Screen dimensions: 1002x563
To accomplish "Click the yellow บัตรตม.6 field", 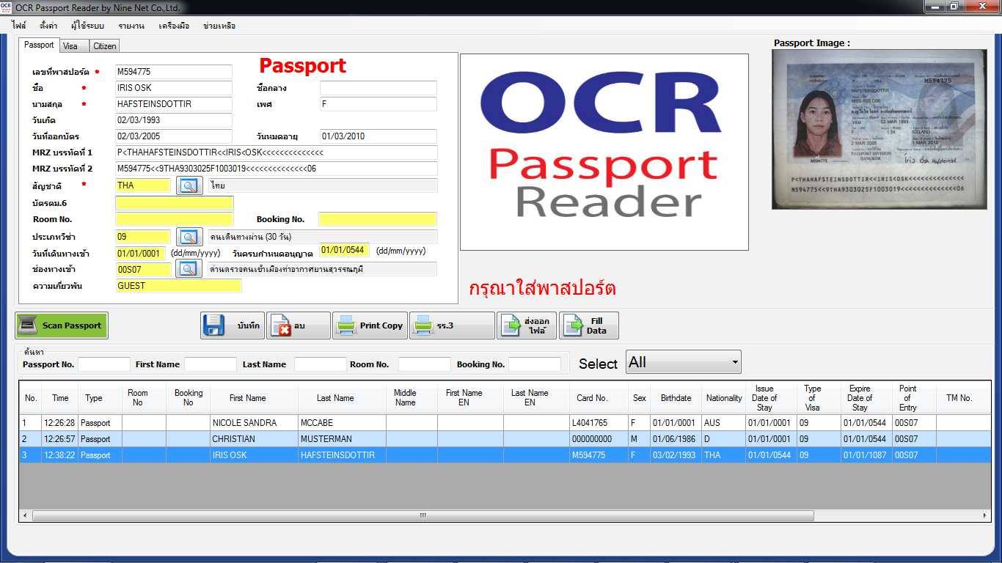I will [175, 203].
